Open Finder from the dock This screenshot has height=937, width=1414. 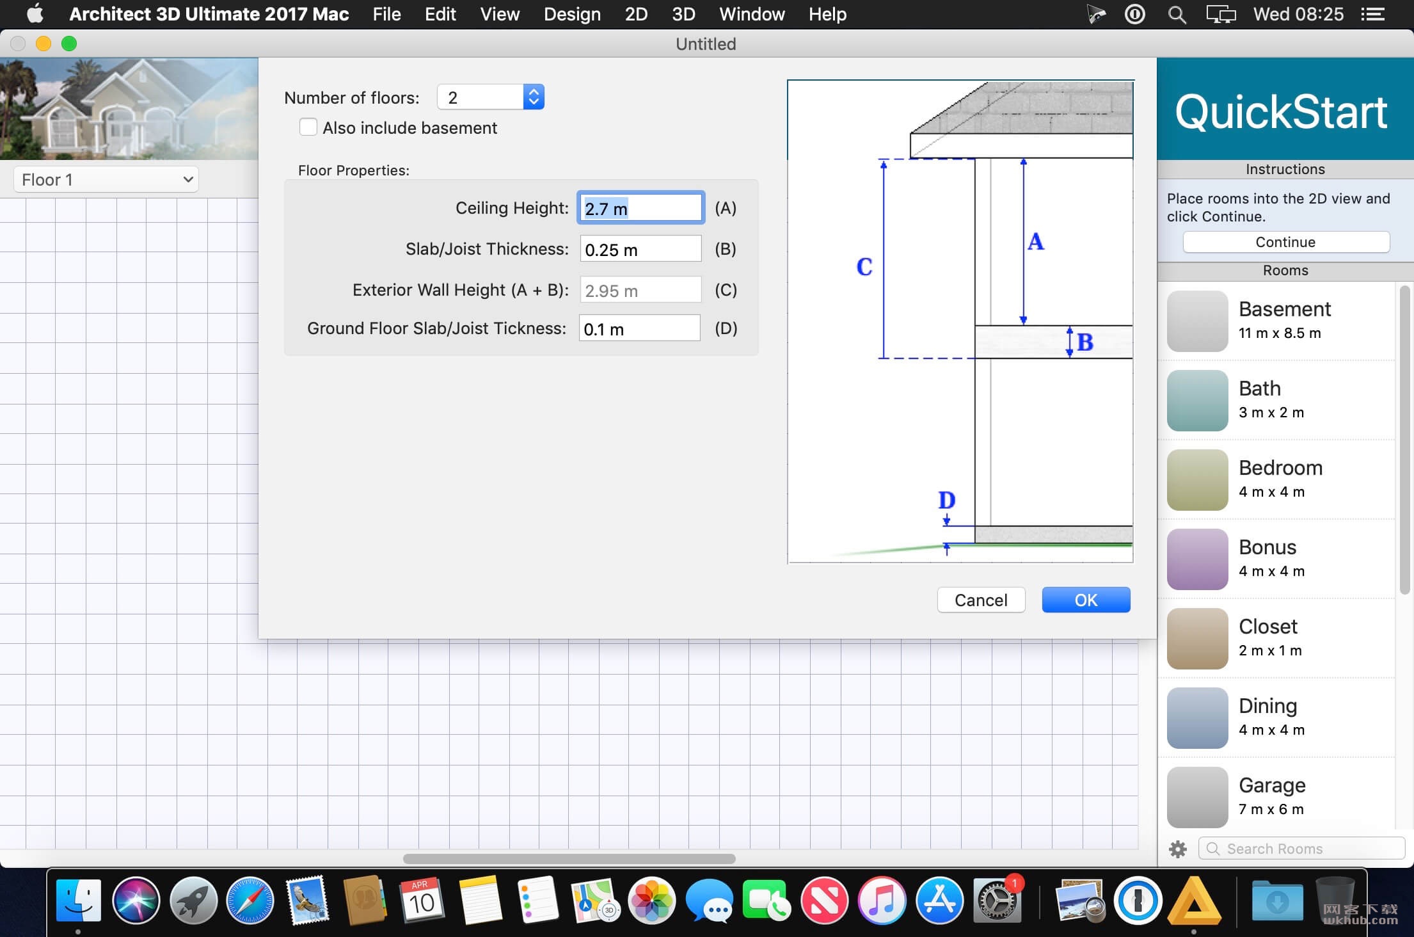(79, 901)
